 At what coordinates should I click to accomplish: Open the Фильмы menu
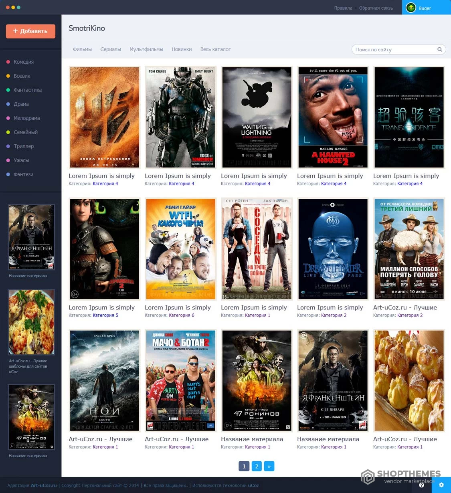(82, 49)
